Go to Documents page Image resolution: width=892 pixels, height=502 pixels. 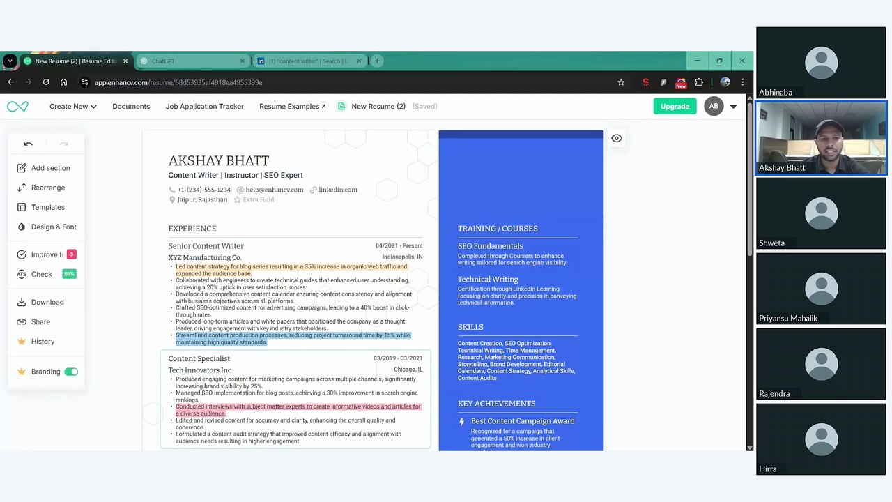point(131,106)
